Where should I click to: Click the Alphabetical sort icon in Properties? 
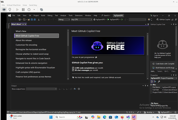pos(155,81)
